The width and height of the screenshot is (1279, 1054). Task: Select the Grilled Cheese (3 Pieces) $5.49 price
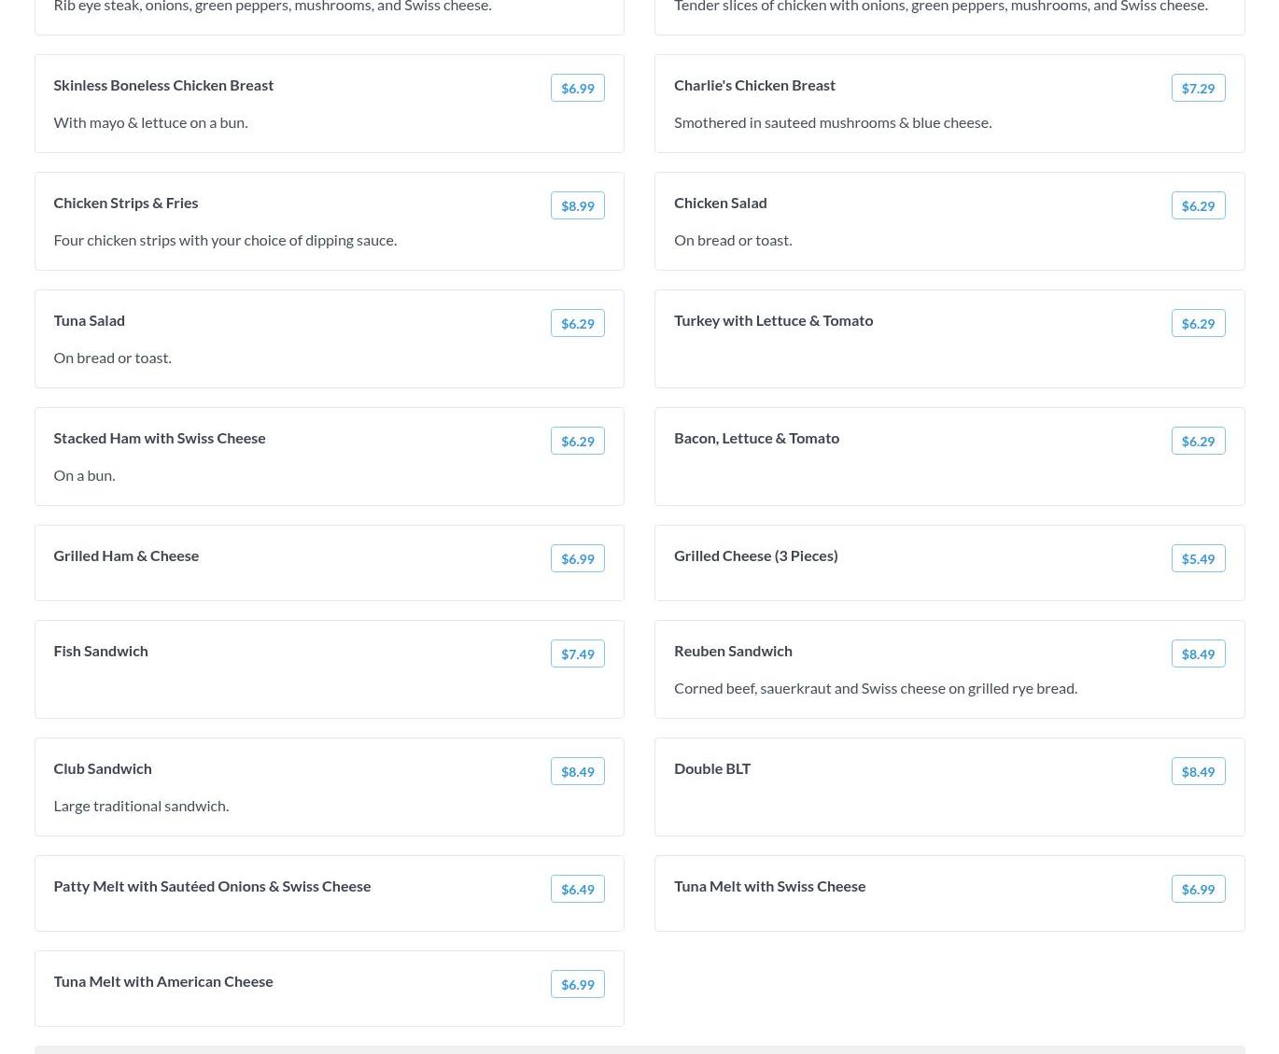1198,558
